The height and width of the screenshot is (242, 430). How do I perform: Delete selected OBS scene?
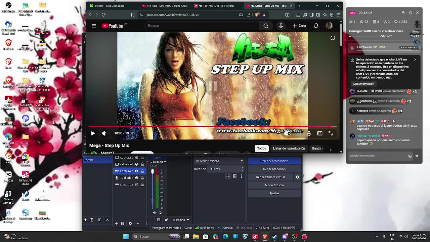click(x=92, y=220)
